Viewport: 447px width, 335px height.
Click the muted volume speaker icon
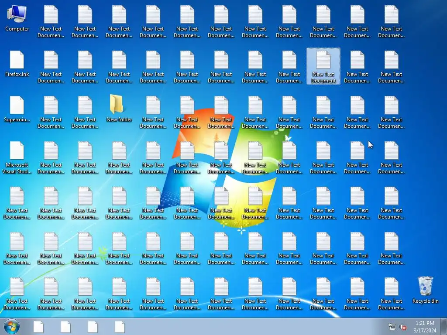coord(403,327)
